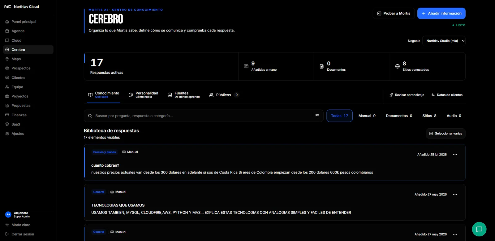Open the Fuentes tab
This screenshot has height=241, width=495.
pyautogui.click(x=184, y=95)
